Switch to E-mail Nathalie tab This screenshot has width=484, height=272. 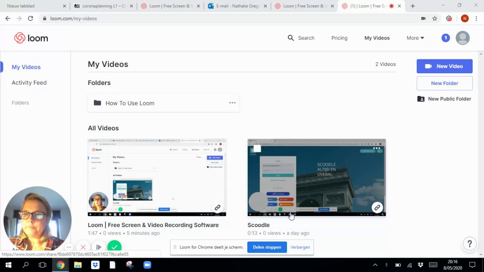tap(237, 6)
